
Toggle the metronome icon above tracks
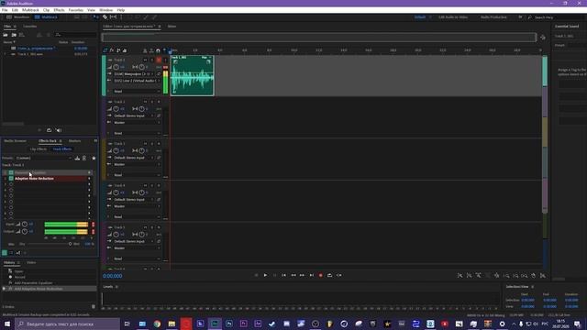pyautogui.click(x=145, y=50)
